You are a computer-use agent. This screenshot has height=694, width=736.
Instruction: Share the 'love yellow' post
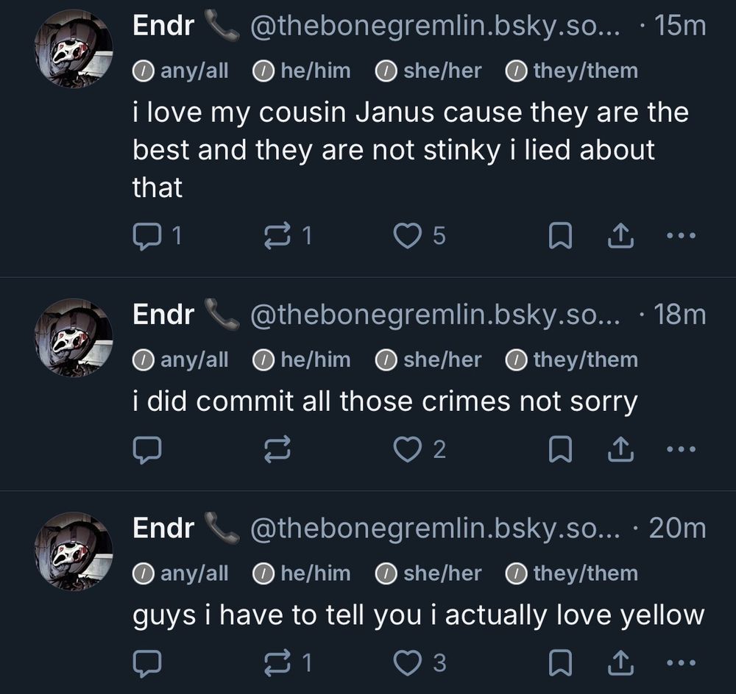click(x=622, y=663)
